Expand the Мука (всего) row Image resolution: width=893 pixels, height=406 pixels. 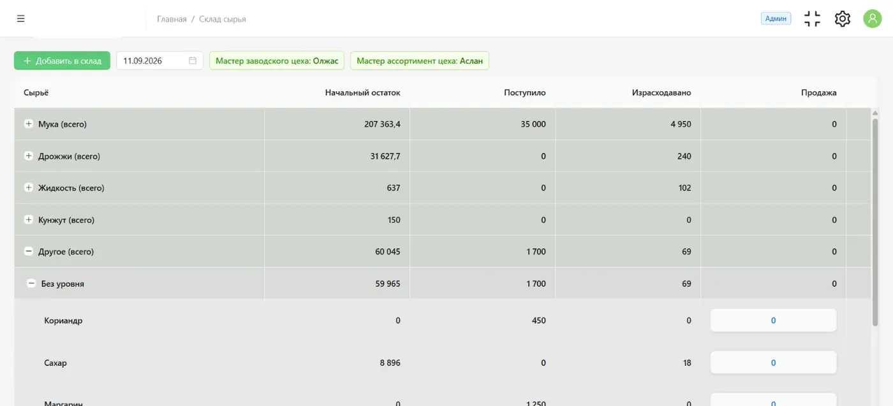tap(28, 124)
